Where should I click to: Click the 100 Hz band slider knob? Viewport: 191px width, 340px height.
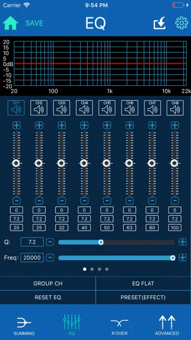tap(174, 163)
